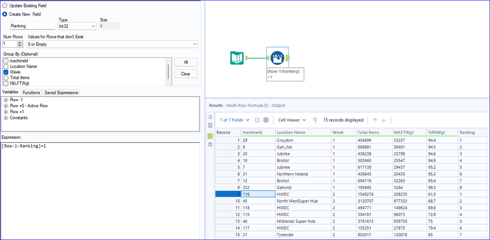
Task: Click the clear fields X icon
Action: coord(266,120)
